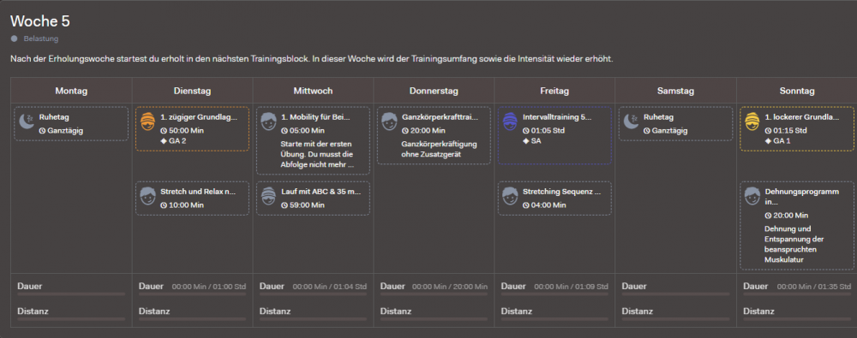This screenshot has height=338, width=857.
Task: Select the Sonntag column header
Action: tap(797, 91)
